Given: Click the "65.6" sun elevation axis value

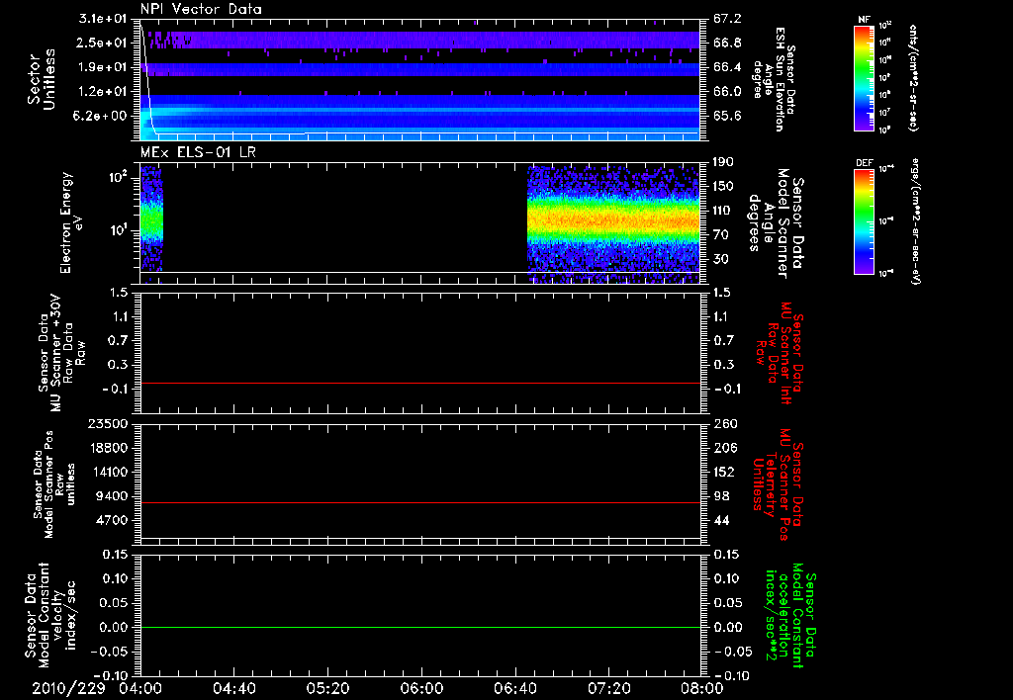Looking at the screenshot, I should tap(727, 117).
